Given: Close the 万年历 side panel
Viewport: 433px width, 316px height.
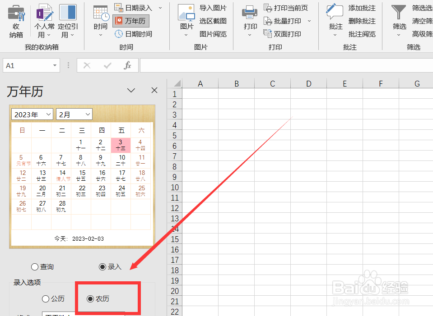Looking at the screenshot, I should tap(154, 90).
